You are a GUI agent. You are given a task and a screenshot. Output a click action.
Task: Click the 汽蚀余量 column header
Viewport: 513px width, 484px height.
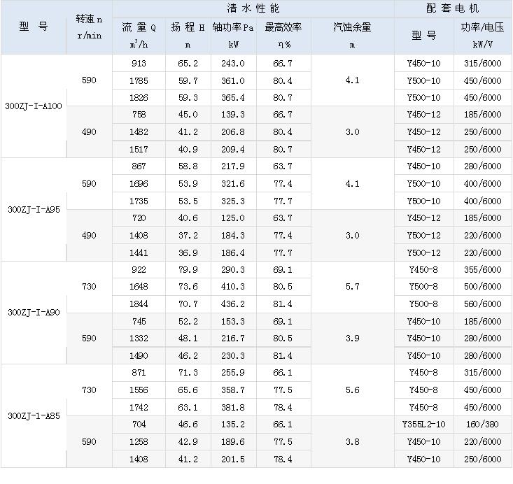tap(352, 27)
